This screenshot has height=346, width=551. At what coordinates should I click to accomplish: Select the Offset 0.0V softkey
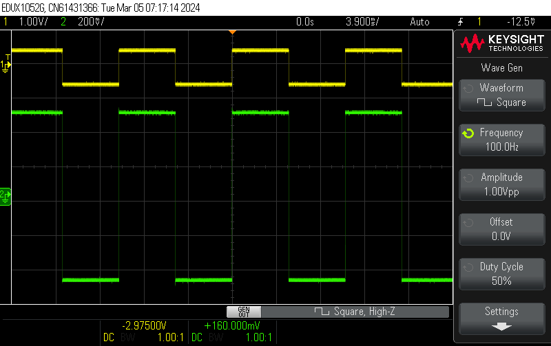pos(502,229)
